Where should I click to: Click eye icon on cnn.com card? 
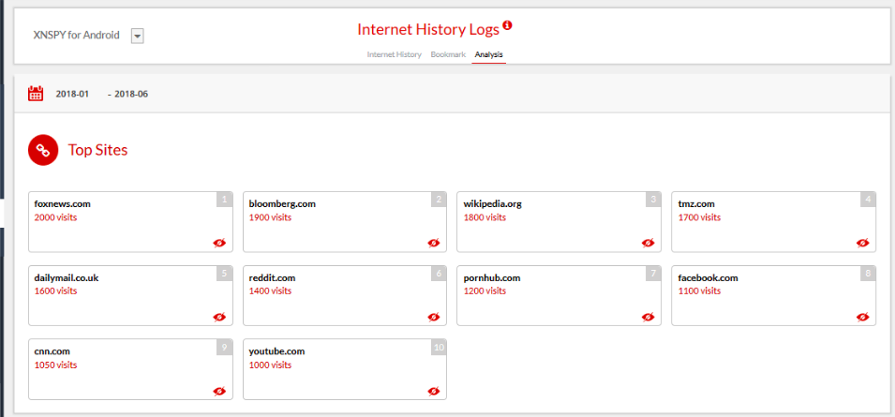[x=219, y=390]
